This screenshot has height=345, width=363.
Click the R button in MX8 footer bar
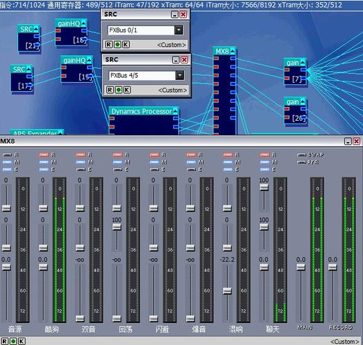click(5, 342)
